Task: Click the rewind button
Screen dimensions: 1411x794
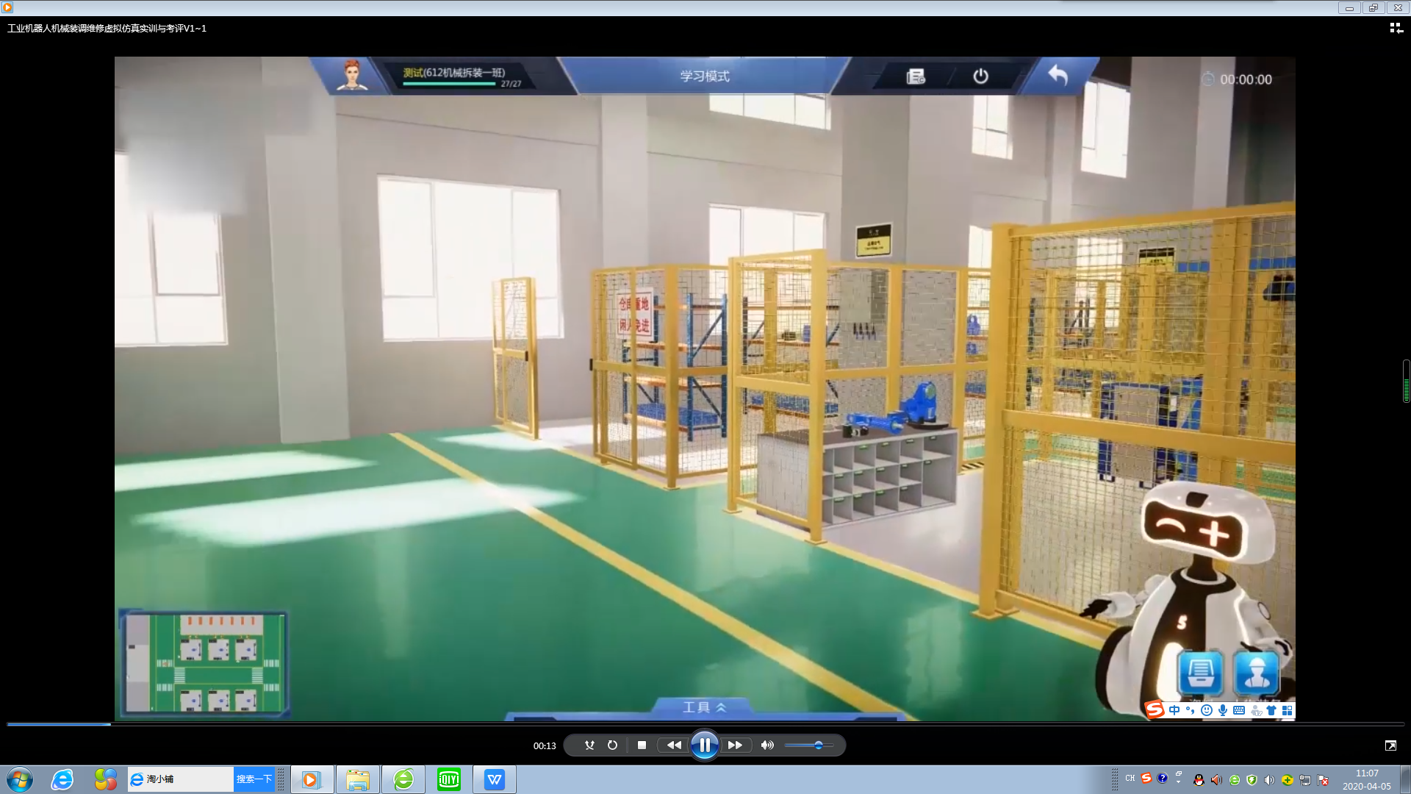Action: pos(673,745)
